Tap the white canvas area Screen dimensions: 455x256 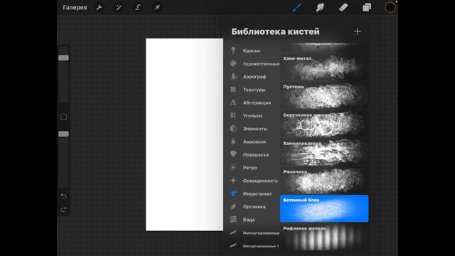click(184, 134)
